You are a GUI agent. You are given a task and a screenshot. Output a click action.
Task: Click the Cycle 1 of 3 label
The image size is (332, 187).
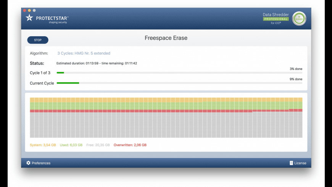[x=40, y=73]
